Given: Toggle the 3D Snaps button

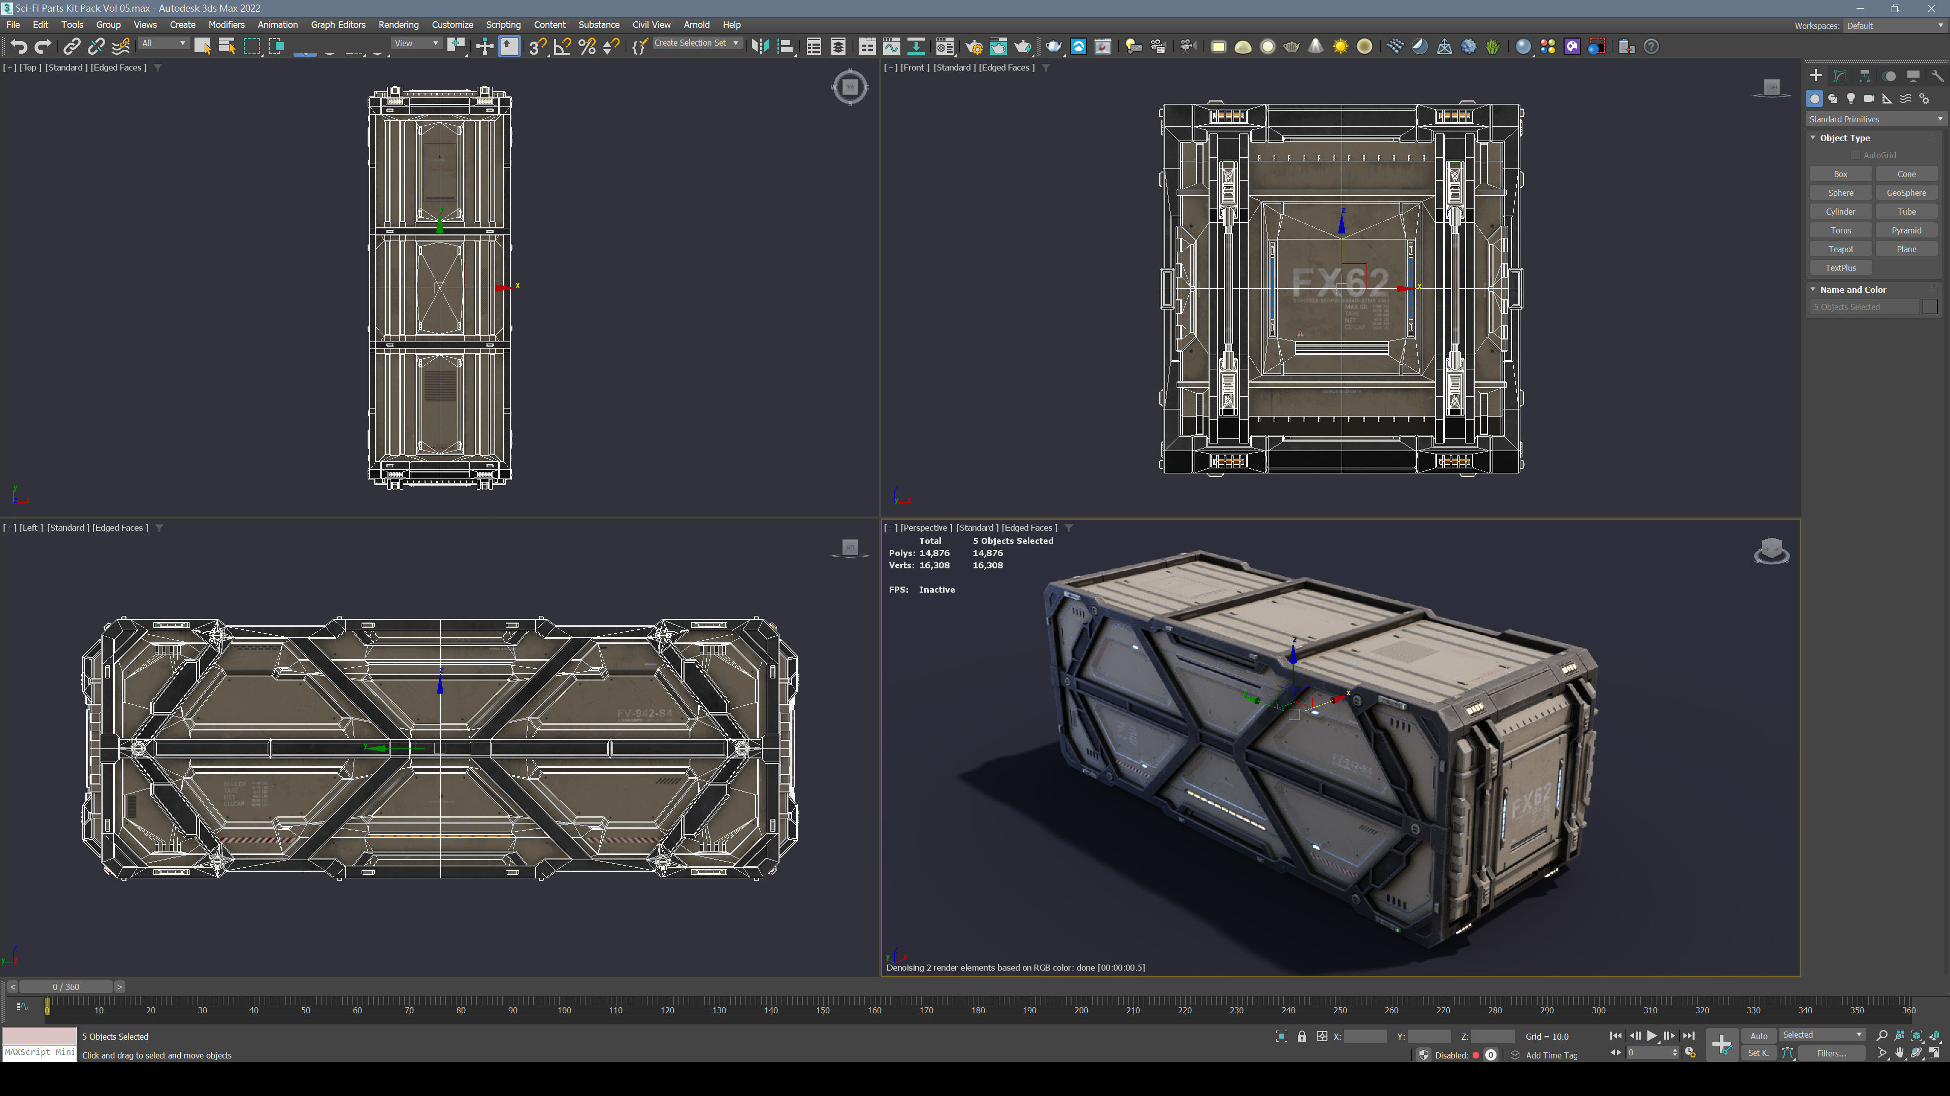Looking at the screenshot, I should click(537, 46).
